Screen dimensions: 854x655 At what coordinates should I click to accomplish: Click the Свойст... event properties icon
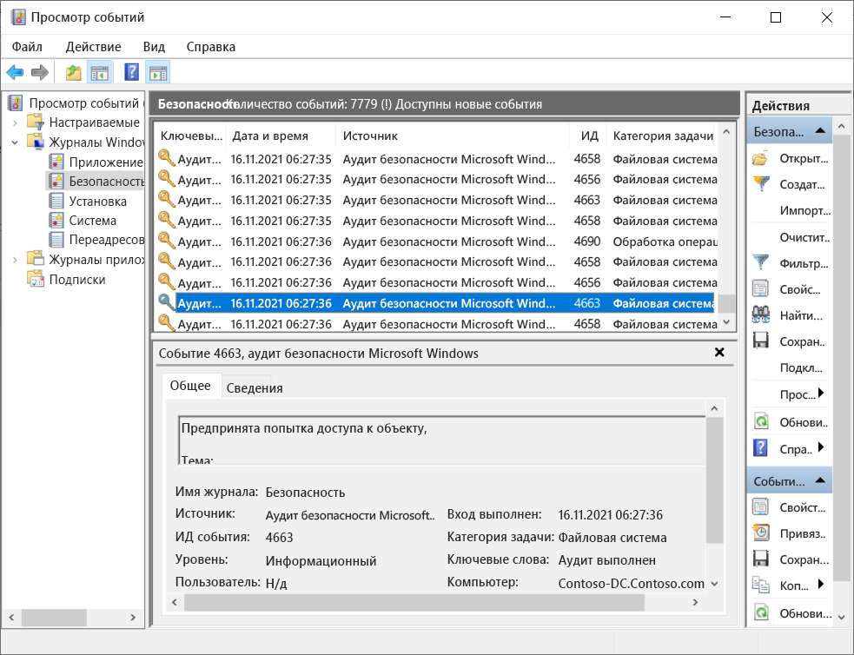(x=760, y=507)
